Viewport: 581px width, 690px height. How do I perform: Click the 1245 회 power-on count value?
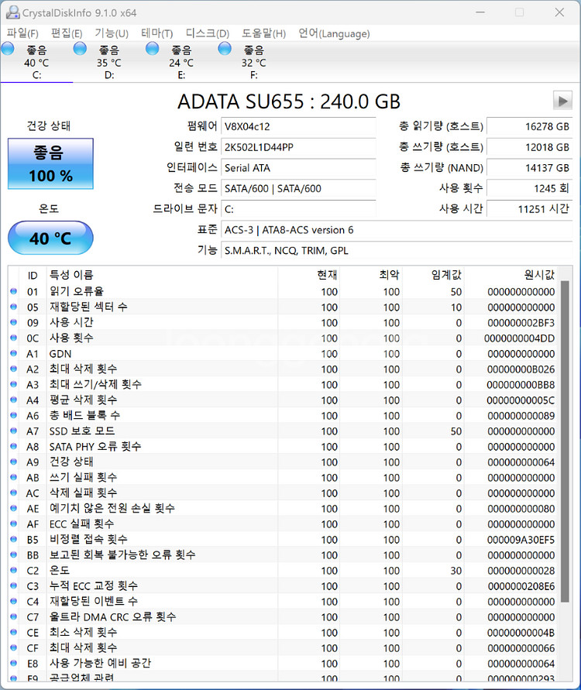[530, 188]
